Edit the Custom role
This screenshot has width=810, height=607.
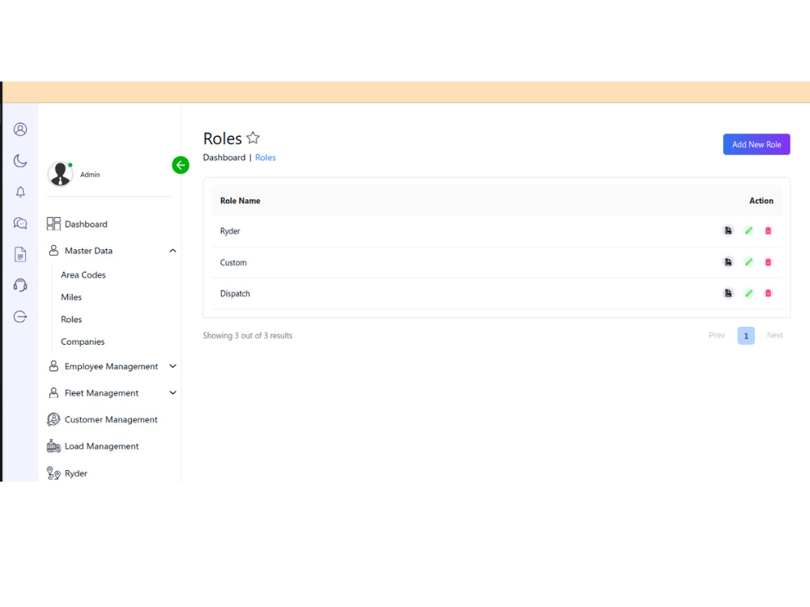tap(748, 262)
